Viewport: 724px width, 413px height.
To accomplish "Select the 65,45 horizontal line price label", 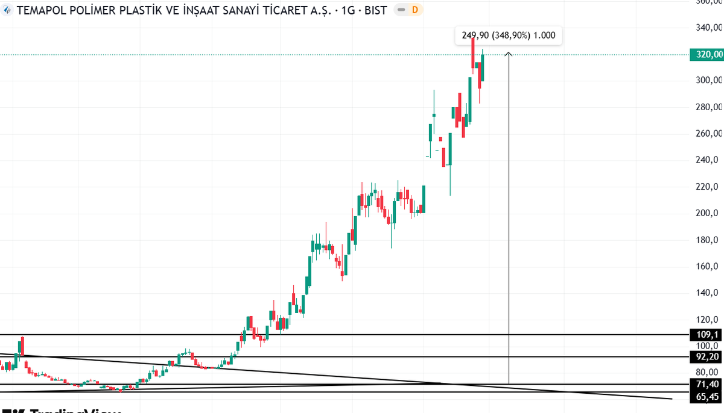I will [x=706, y=396].
